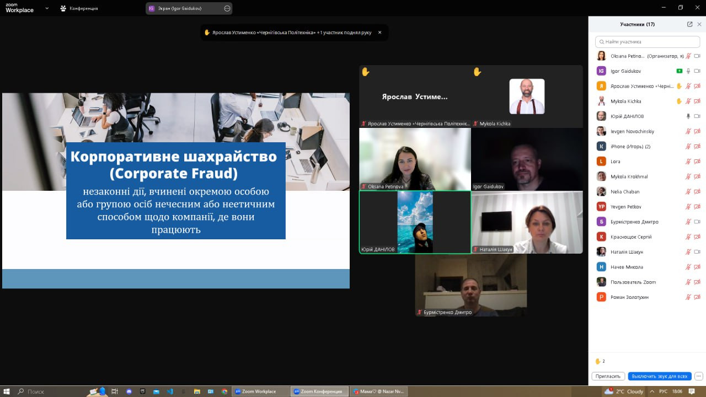Screen dimensions: 706x397
Task: Pop out the participants panel
Action: (689, 24)
